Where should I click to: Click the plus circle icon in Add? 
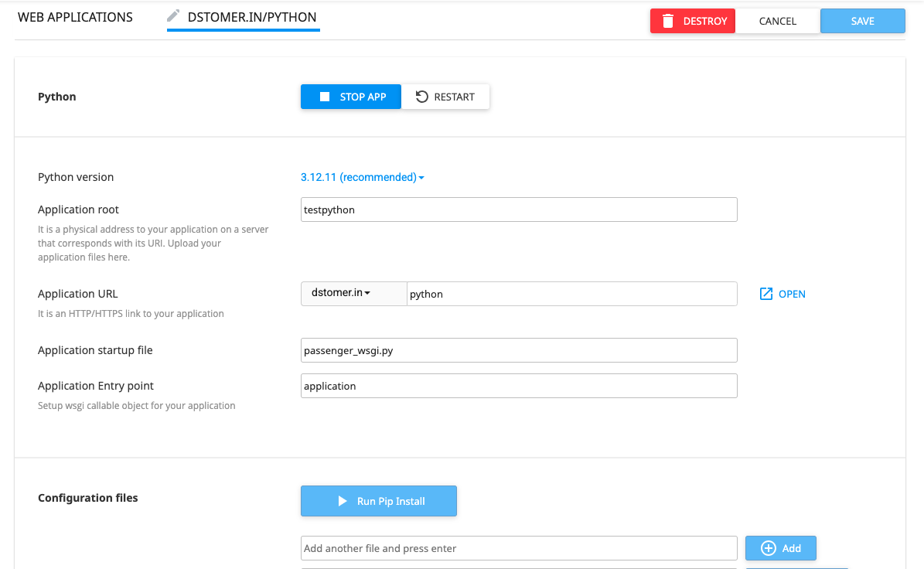[x=768, y=548]
